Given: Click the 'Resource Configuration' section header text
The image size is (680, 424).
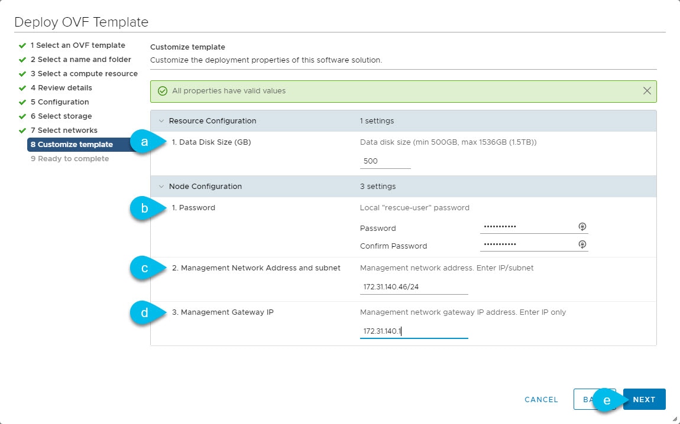Looking at the screenshot, I should tap(212, 121).
